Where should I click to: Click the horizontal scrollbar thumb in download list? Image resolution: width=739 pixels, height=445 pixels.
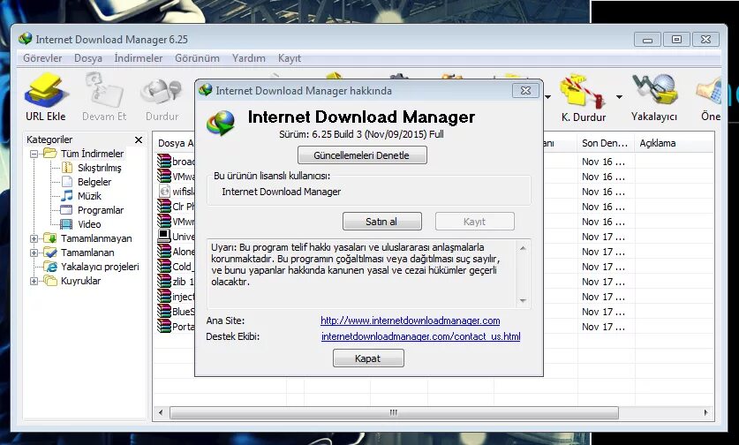394,412
